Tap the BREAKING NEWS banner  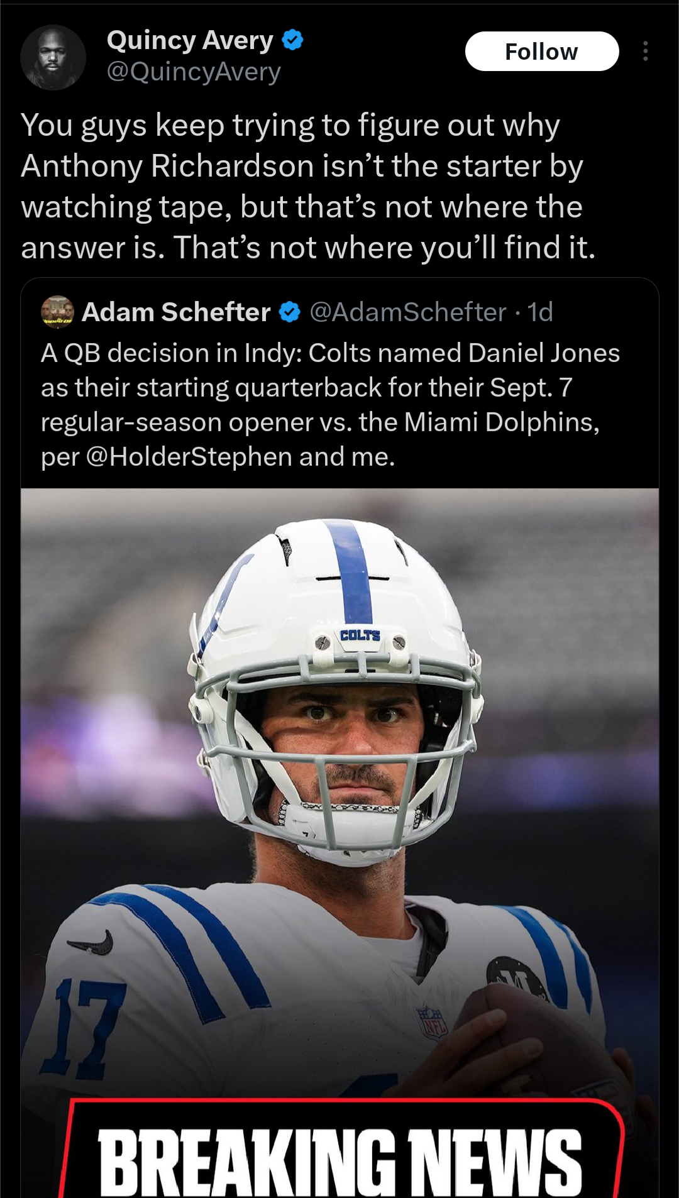[x=339, y=1160]
